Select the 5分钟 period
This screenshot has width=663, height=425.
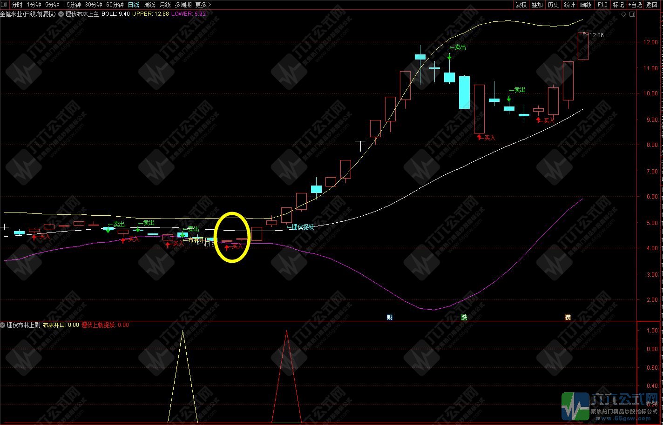point(52,5)
